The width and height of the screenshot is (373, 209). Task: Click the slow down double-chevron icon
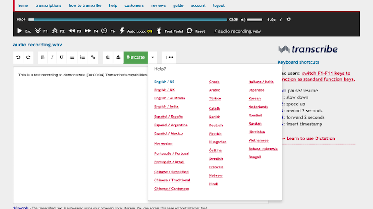tap(38, 31)
